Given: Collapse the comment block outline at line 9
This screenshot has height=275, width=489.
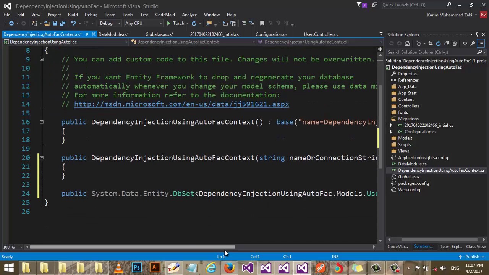Looking at the screenshot, I should click(42, 59).
